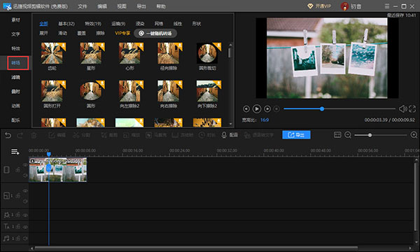The image size is (420, 252).
Task: Select the 裁剪 crop tool
Action: pos(109,135)
